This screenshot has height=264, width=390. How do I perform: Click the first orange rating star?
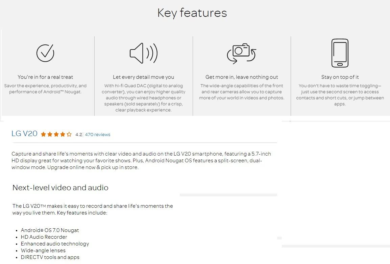43,134
